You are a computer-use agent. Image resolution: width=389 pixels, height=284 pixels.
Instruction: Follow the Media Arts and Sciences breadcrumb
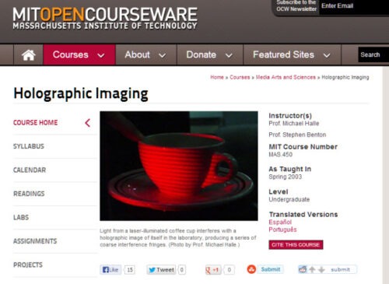point(286,77)
